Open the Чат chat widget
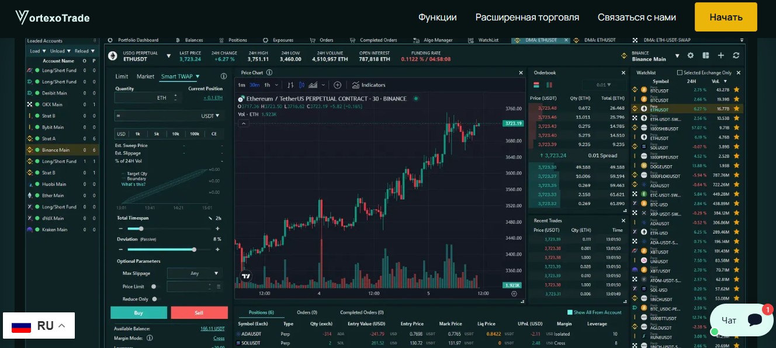Screen dimensions: 776x348 [x=742, y=320]
